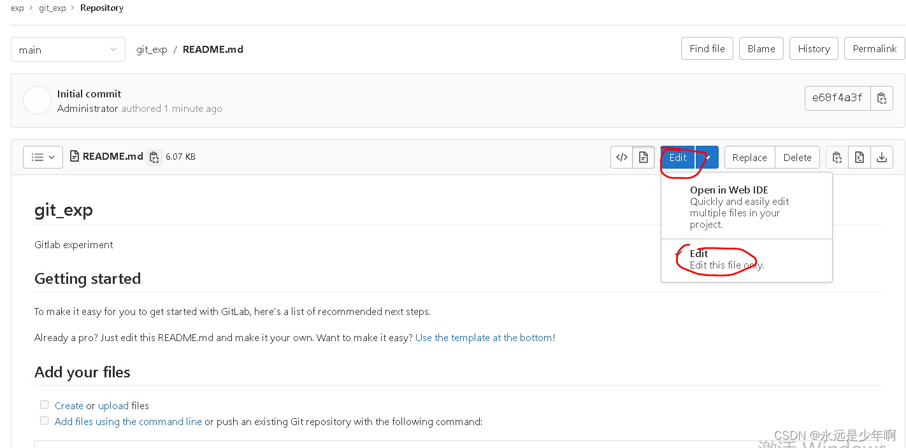
Task: Click the git_exp title heading
Action: point(64,210)
